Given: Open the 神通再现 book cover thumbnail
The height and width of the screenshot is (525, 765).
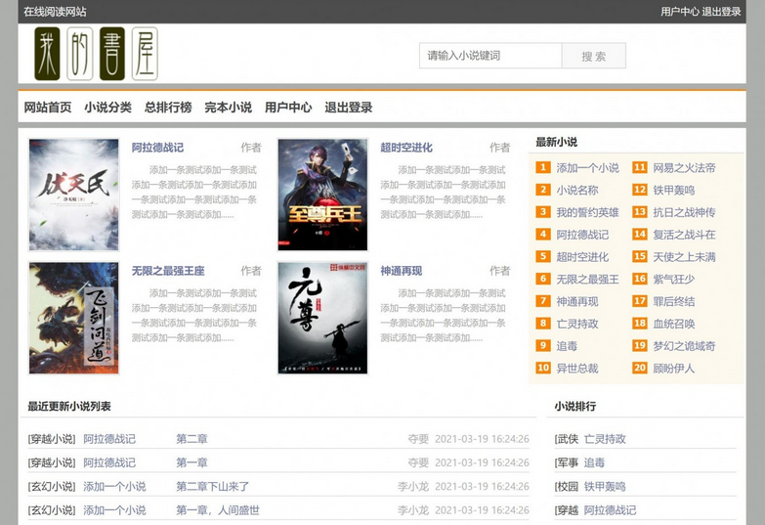Looking at the screenshot, I should 322,318.
